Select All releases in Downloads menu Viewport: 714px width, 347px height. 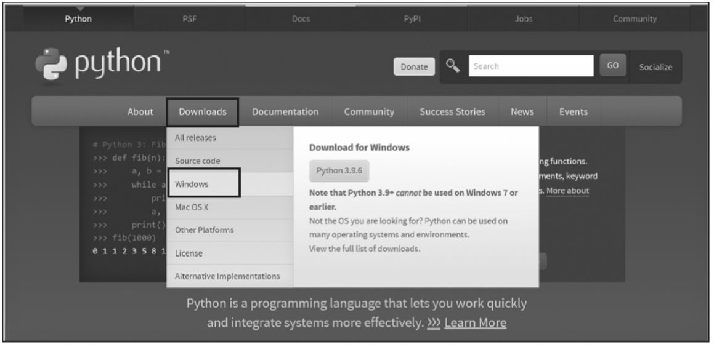point(230,138)
